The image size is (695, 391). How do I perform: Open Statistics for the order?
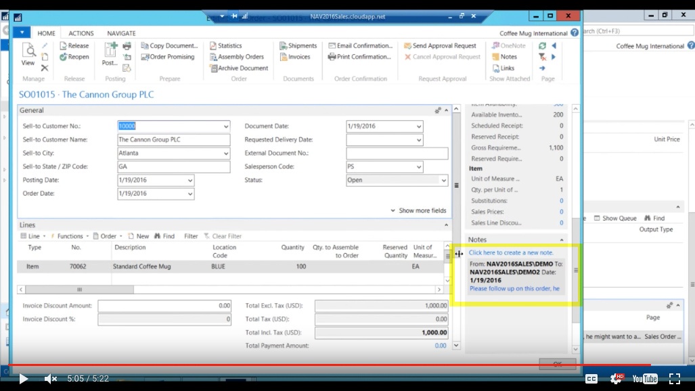[225, 45]
